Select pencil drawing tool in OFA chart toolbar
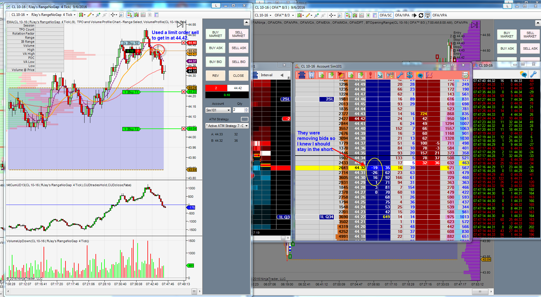The height and width of the screenshot is (297, 541). [309, 15]
